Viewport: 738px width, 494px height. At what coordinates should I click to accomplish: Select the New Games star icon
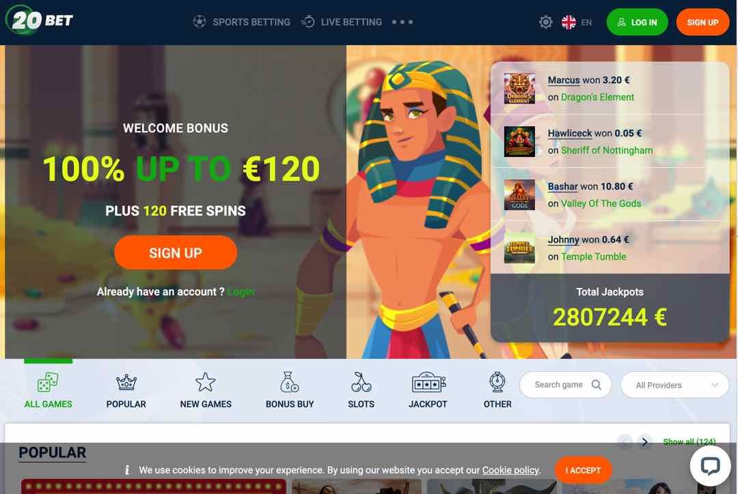[205, 382]
